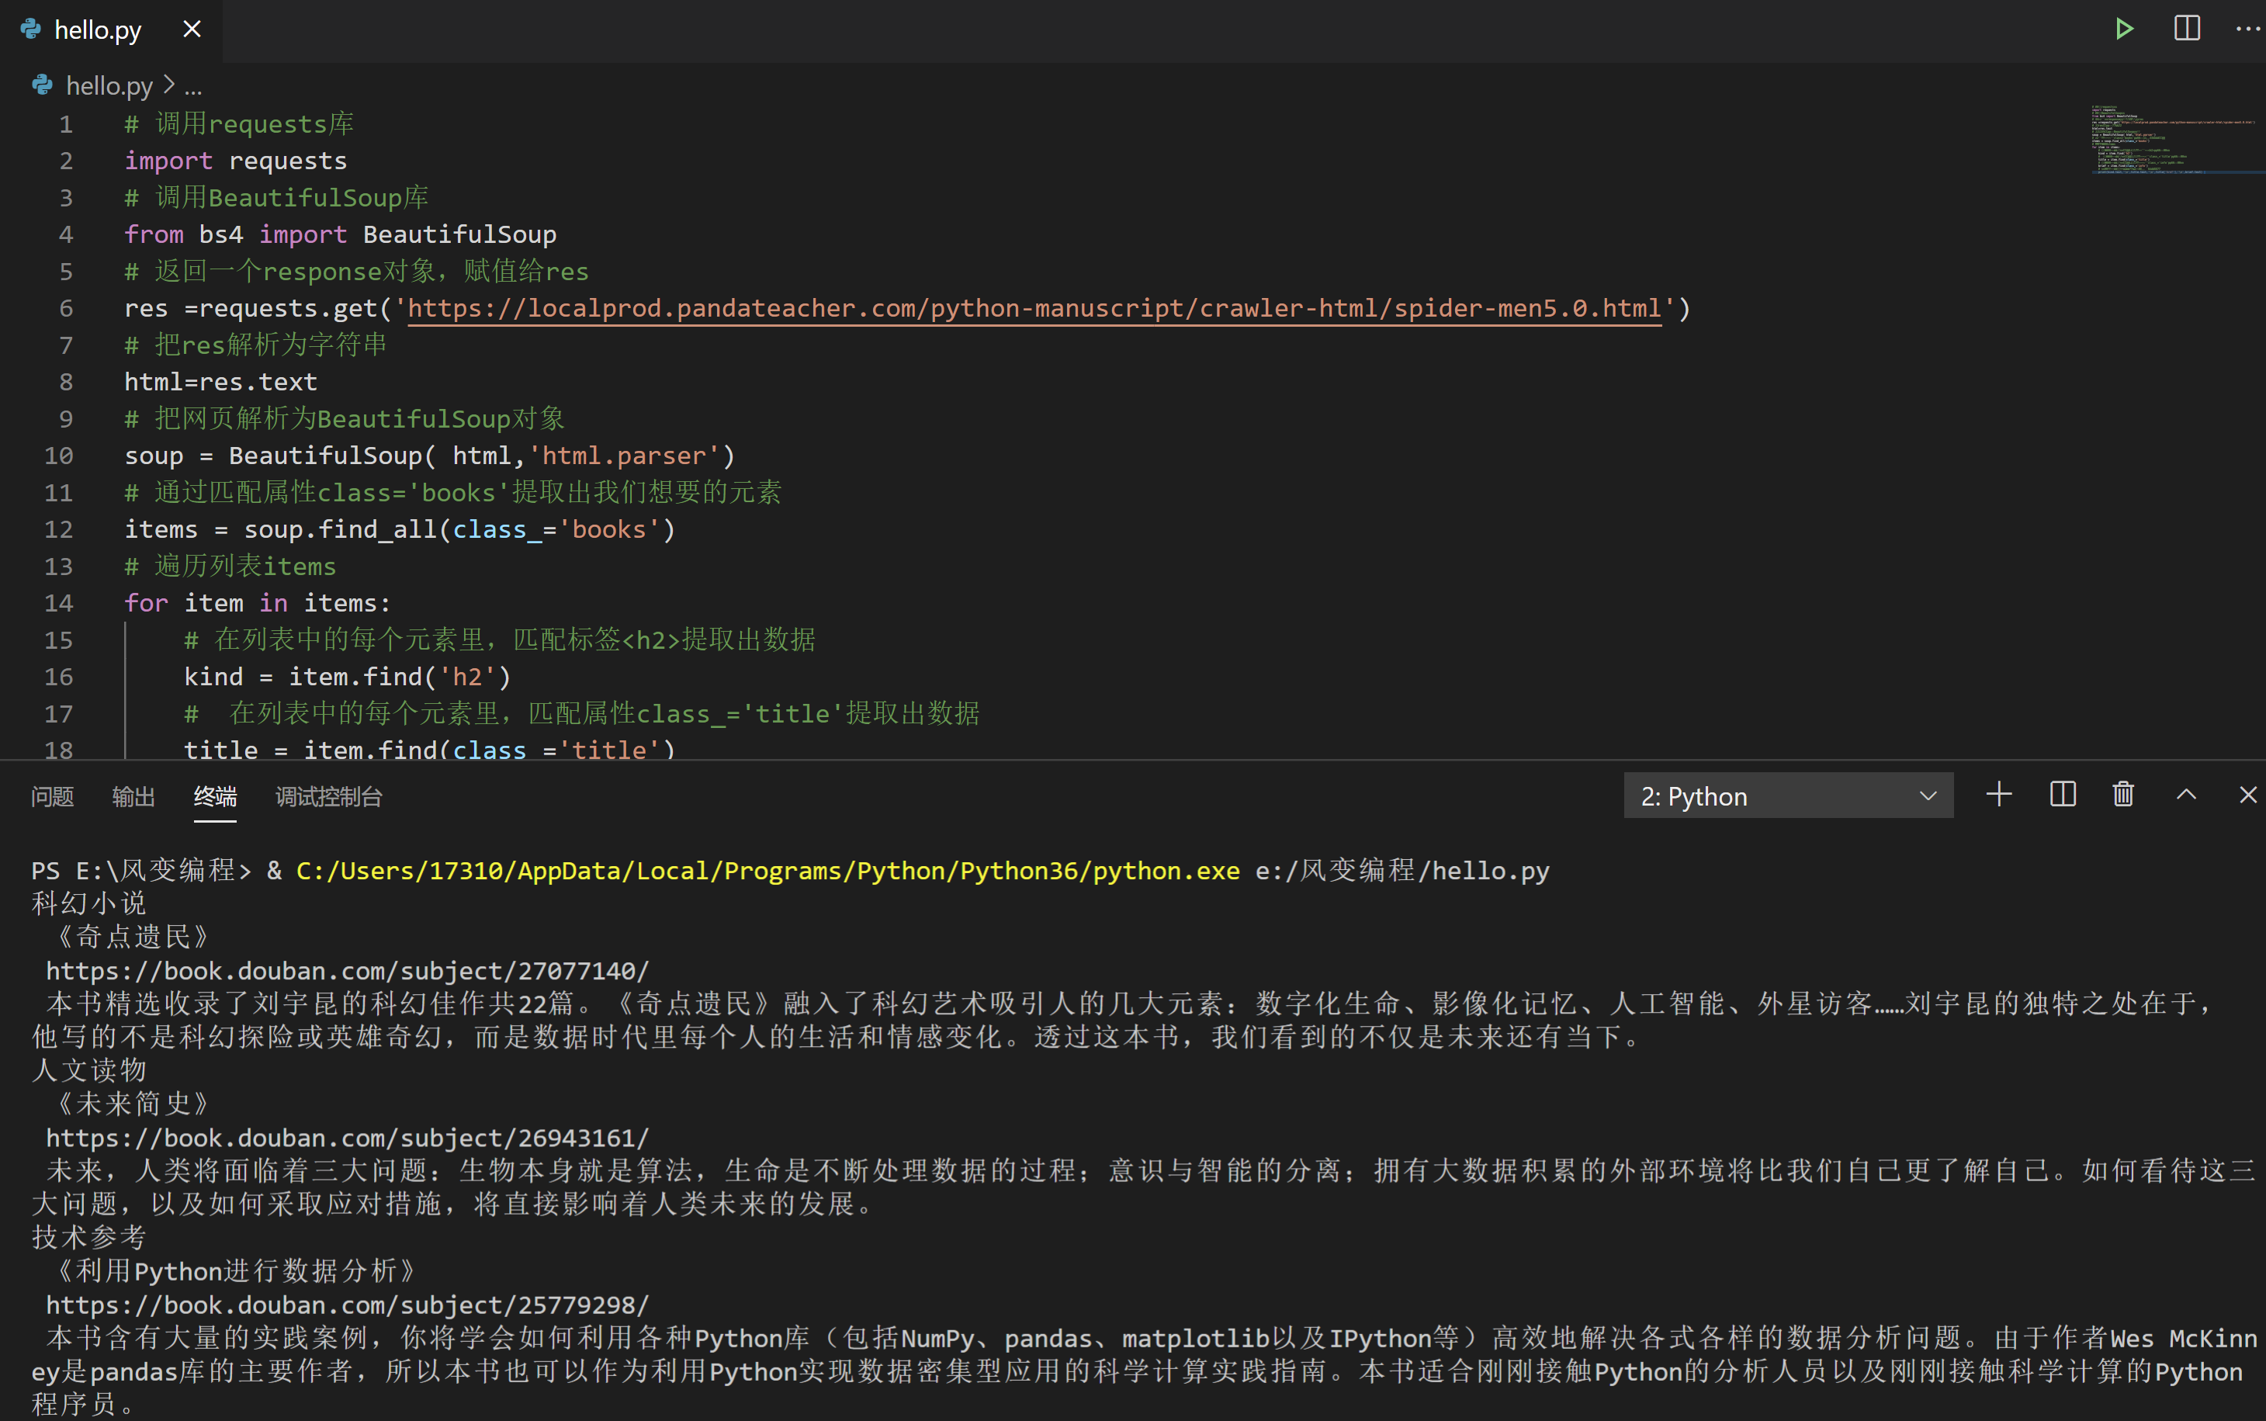
Task: Open the pandateacher URL in line 6
Action: coord(1034,308)
